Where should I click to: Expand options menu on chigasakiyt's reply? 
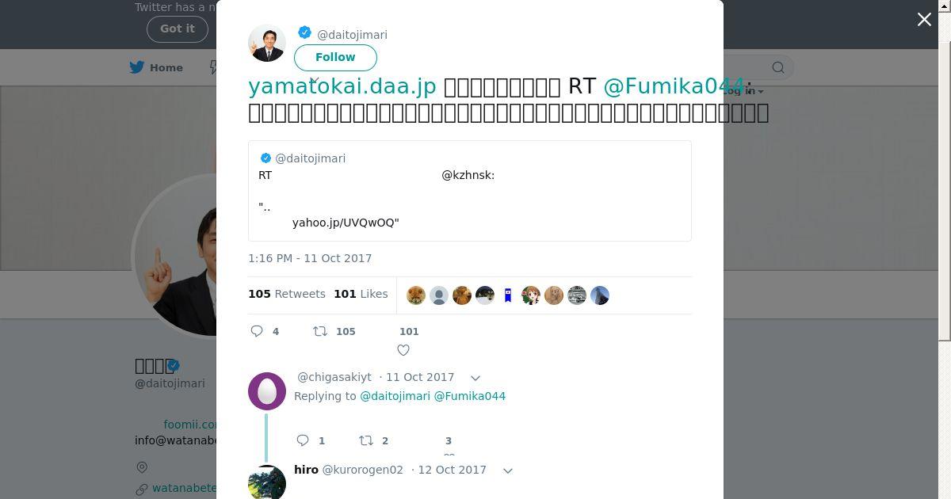coord(475,378)
